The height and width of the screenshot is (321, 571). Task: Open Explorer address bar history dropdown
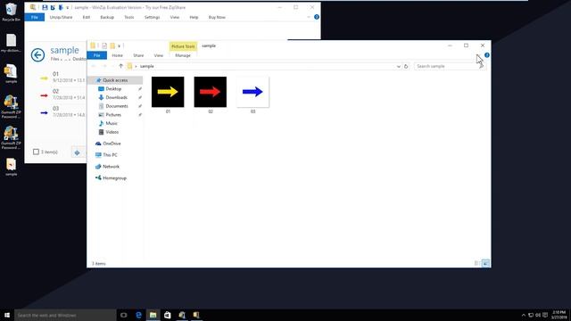399,66
